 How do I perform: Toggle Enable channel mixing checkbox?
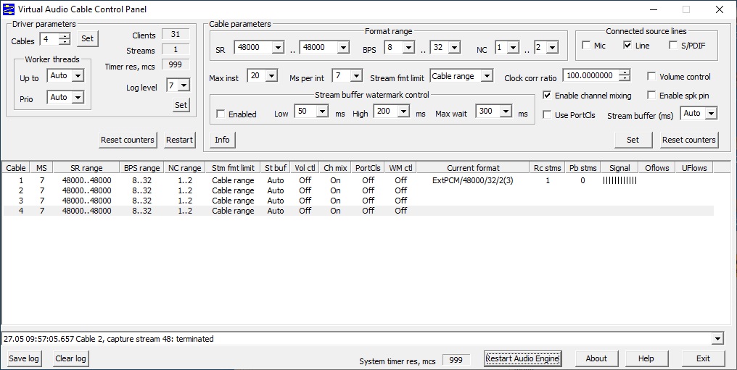[x=547, y=95]
